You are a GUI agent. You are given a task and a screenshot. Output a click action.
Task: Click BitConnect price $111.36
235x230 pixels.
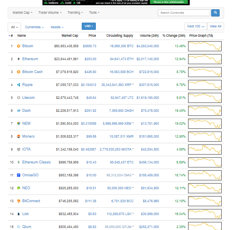91,201
